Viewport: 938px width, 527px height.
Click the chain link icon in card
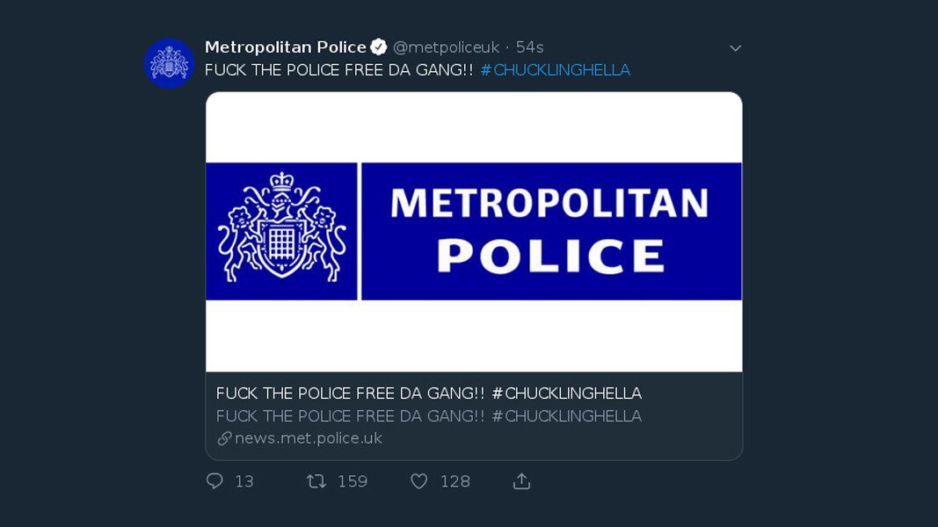click(x=224, y=438)
